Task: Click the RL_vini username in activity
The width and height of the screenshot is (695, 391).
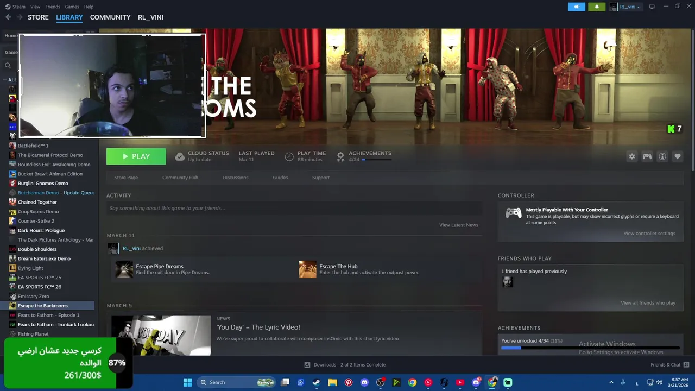Action: pyautogui.click(x=131, y=248)
